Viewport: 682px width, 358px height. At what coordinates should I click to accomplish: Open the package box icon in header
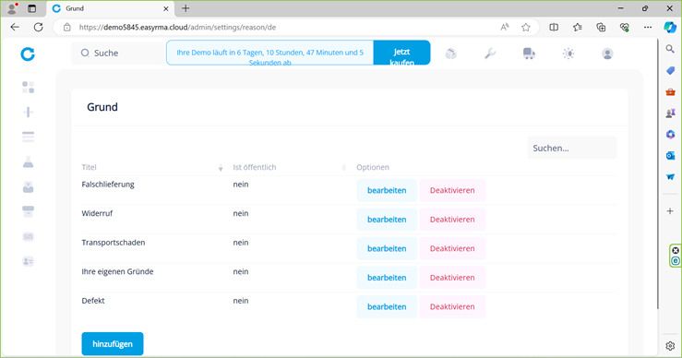pyautogui.click(x=451, y=54)
